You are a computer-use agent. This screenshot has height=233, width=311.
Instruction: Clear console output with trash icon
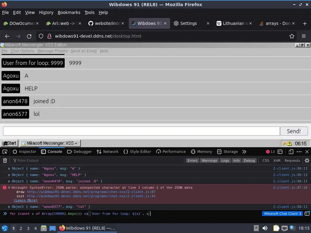tap(5, 160)
